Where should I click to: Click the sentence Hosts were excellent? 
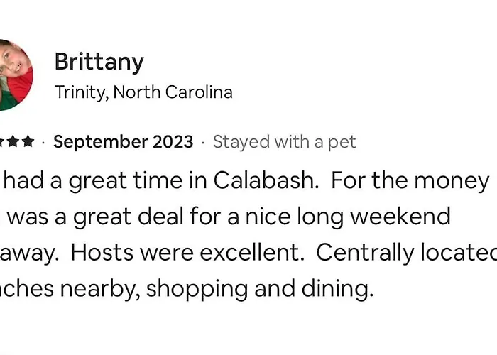pyautogui.click(x=187, y=252)
